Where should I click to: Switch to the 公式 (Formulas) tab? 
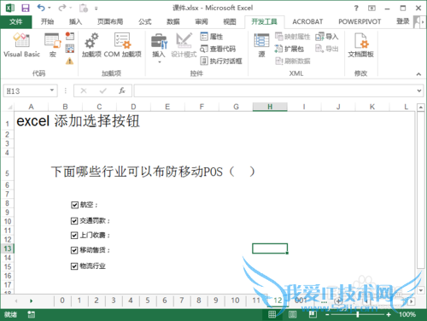click(x=145, y=21)
